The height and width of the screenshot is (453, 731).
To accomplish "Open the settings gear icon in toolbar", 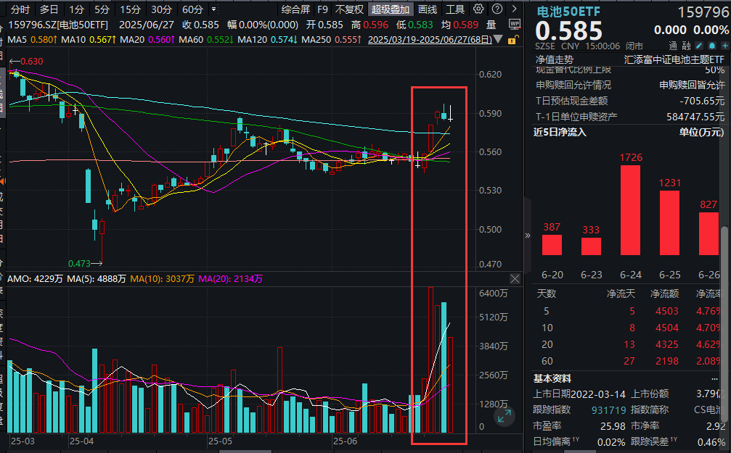I will tap(478, 9).
